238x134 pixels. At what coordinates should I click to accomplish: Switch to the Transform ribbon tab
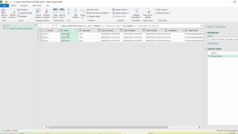tap(24, 6)
